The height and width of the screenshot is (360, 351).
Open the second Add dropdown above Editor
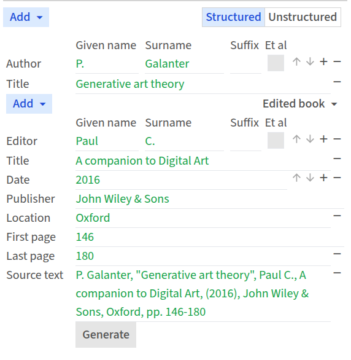(29, 104)
